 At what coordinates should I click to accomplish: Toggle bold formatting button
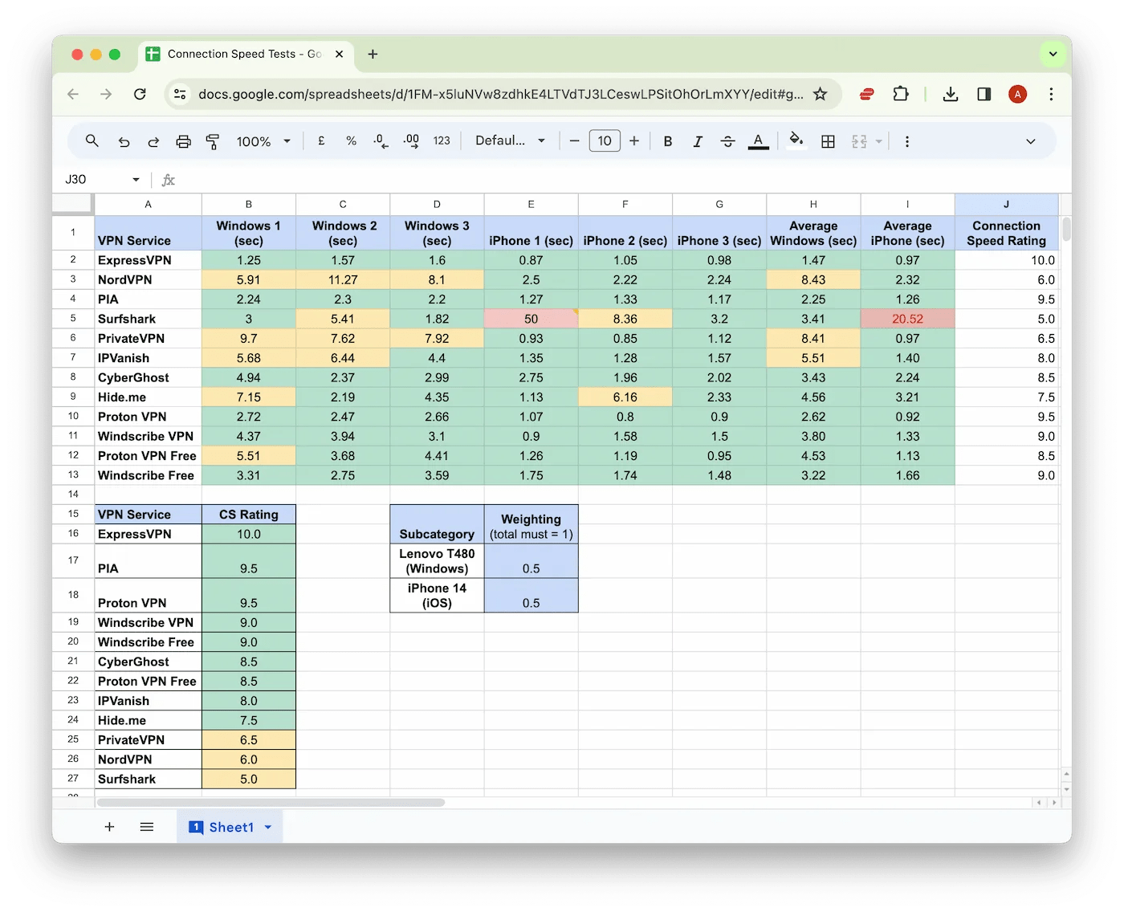pos(667,141)
